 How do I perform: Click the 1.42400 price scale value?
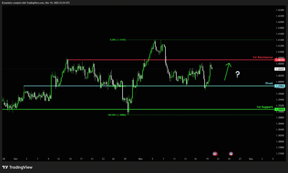pos(280,10)
